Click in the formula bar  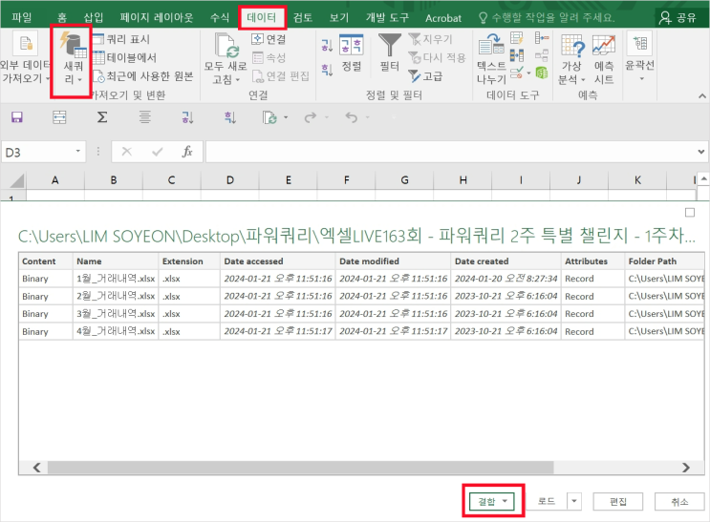(x=450, y=152)
